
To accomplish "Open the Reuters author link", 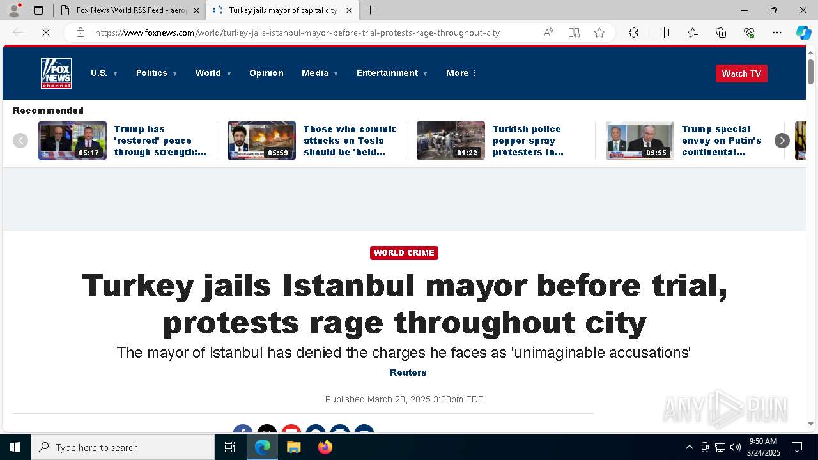I will pos(408,372).
